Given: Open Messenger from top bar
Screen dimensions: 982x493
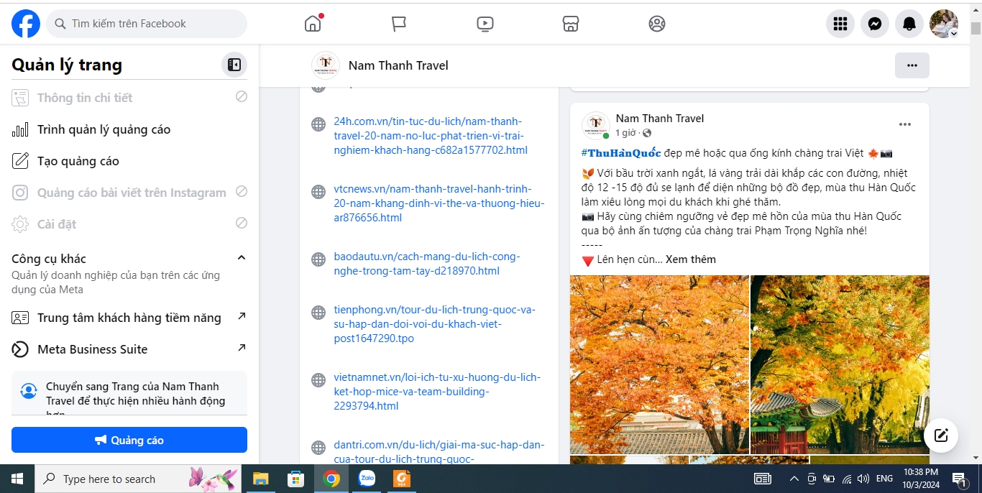Looking at the screenshot, I should (x=875, y=24).
